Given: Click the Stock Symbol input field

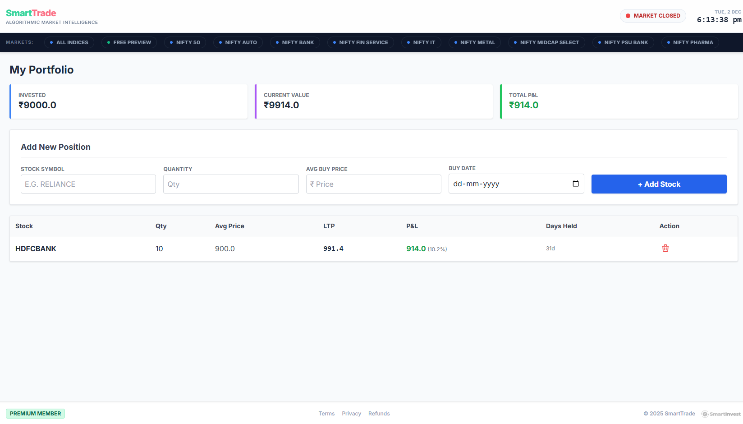Looking at the screenshot, I should click(x=88, y=184).
